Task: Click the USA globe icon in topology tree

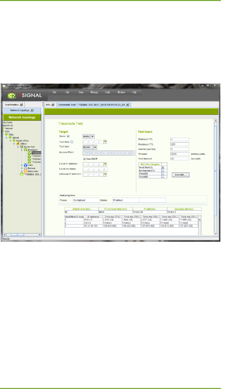Action: pos(4,132)
